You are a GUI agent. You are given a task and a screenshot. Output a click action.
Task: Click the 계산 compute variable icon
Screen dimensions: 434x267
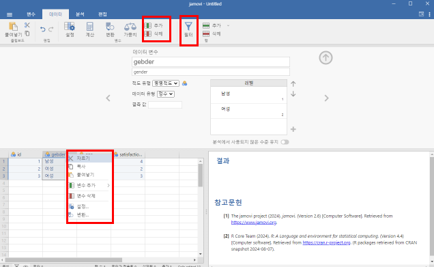tap(89, 29)
